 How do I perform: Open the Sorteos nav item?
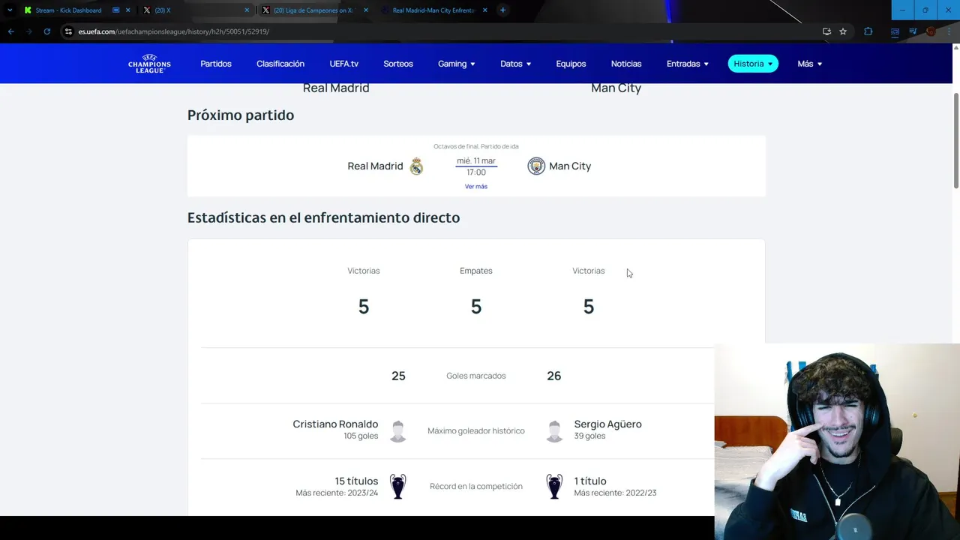[398, 64]
